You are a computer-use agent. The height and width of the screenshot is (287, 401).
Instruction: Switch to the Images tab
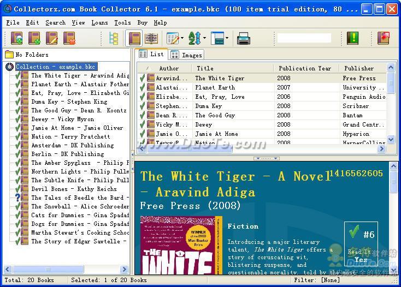(186, 55)
